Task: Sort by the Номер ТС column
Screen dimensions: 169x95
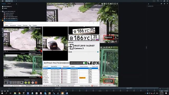Action: click(47, 66)
